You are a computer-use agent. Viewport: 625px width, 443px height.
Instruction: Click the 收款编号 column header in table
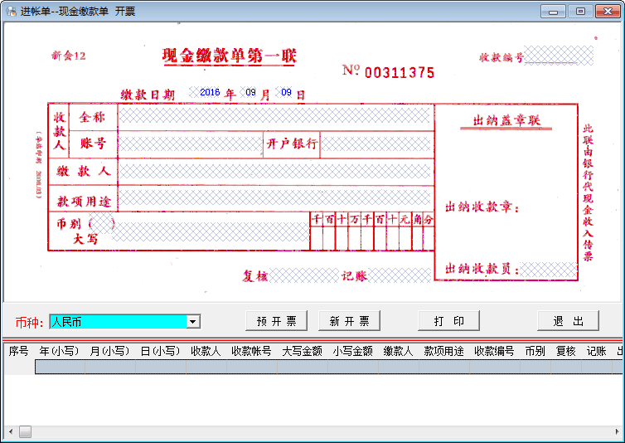(x=495, y=351)
